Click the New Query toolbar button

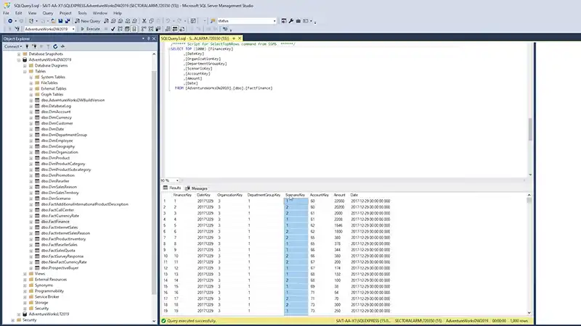(x=87, y=21)
